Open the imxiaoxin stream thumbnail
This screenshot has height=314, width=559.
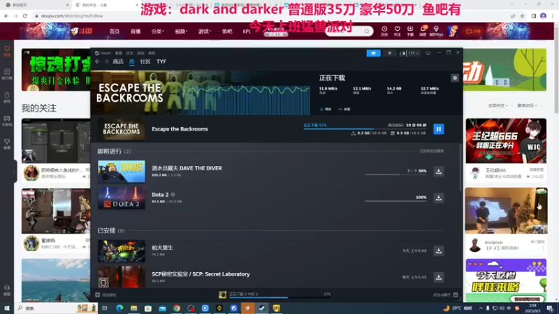click(506, 211)
